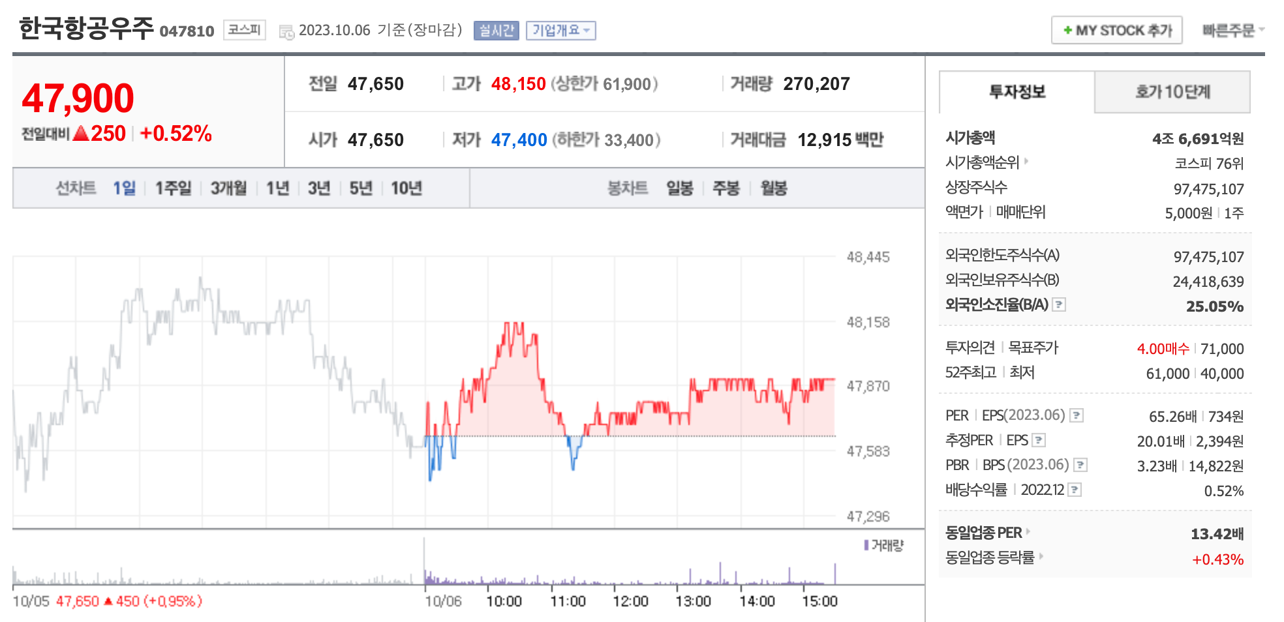Select the 일봉 candle chart

680,188
